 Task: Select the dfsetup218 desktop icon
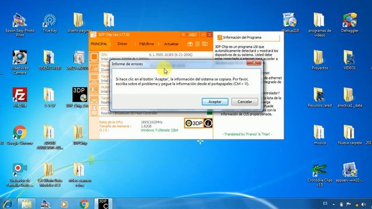(x=290, y=23)
